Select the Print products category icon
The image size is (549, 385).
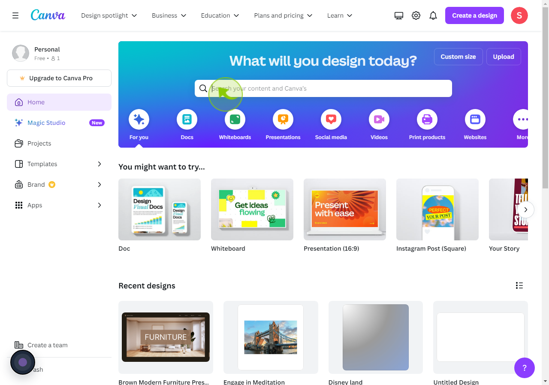click(x=427, y=119)
